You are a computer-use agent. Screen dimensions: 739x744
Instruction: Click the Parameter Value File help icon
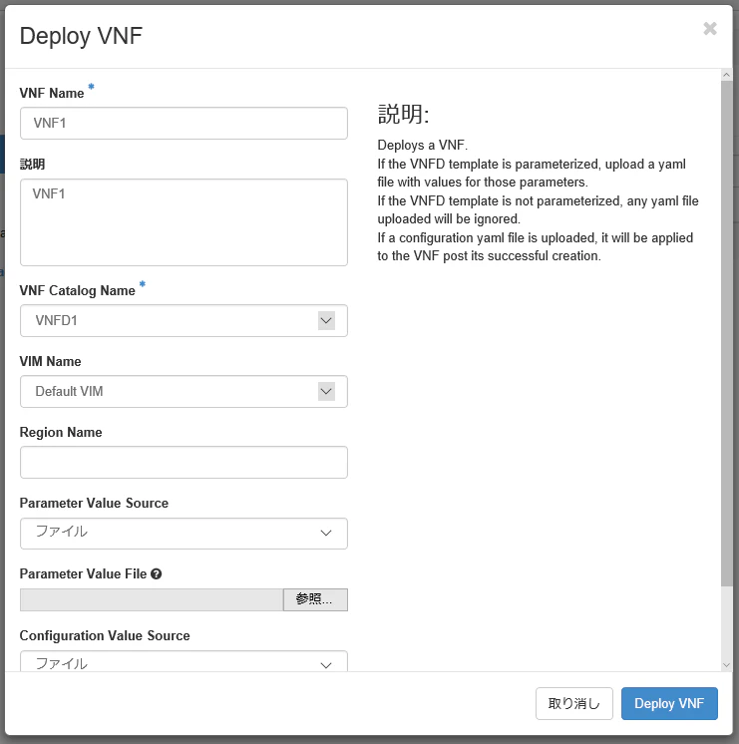point(157,574)
